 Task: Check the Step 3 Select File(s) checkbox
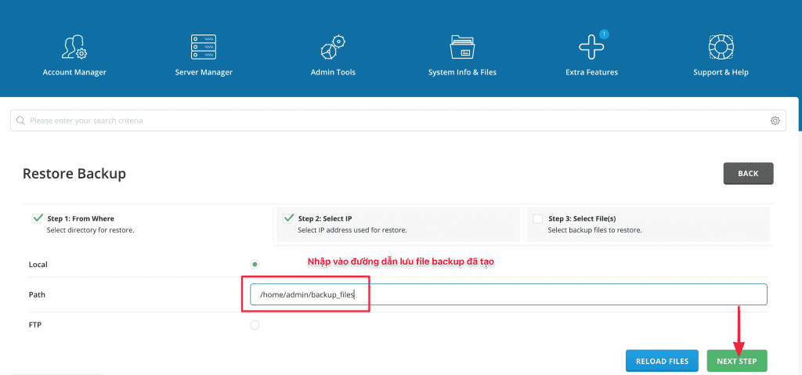pos(537,219)
